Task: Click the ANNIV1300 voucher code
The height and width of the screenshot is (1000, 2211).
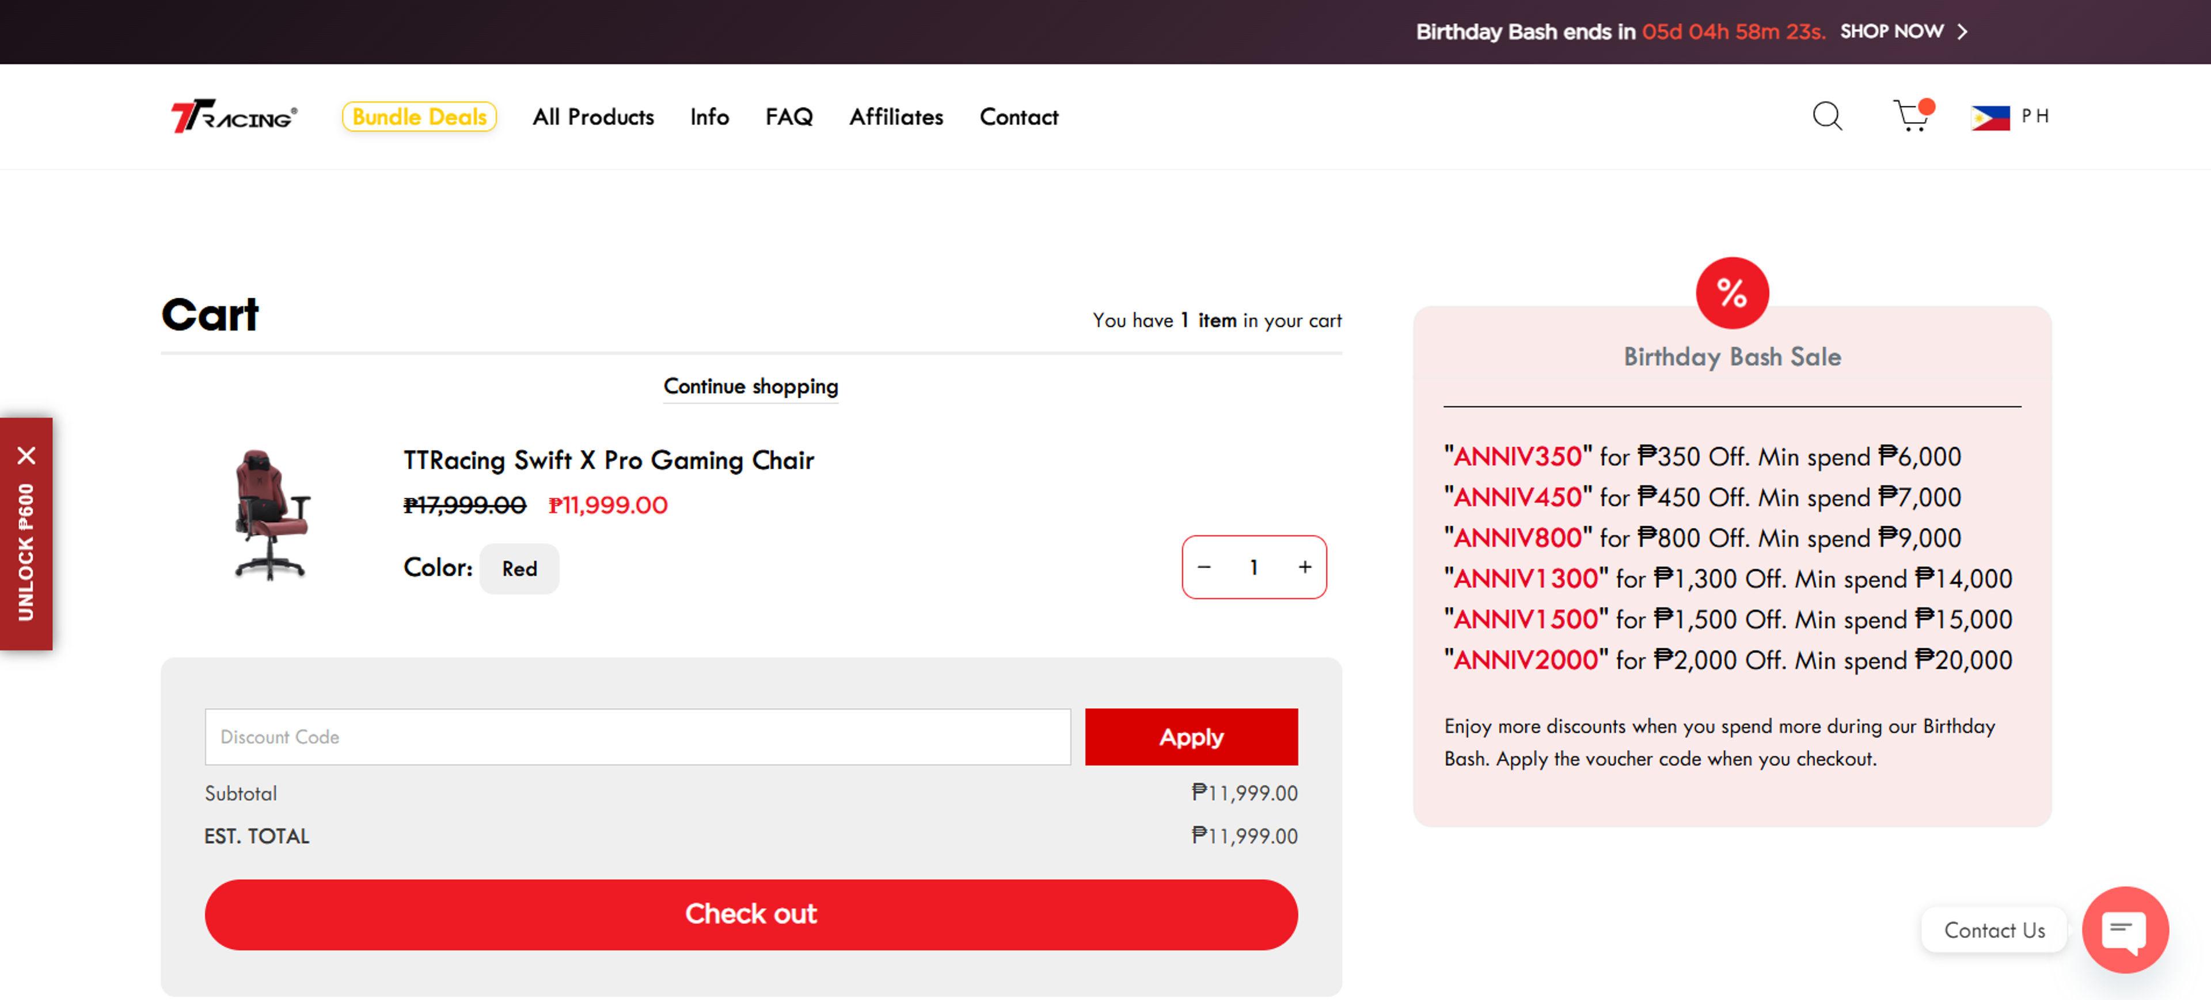Action: coord(1525,579)
